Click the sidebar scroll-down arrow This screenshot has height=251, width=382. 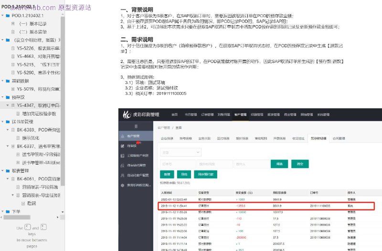coord(63,212)
